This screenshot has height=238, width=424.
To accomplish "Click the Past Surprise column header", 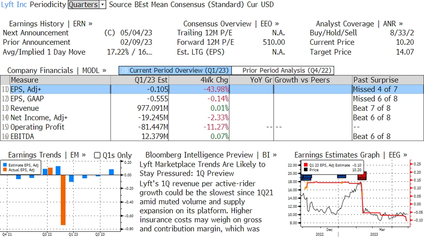I will click(x=388, y=80).
